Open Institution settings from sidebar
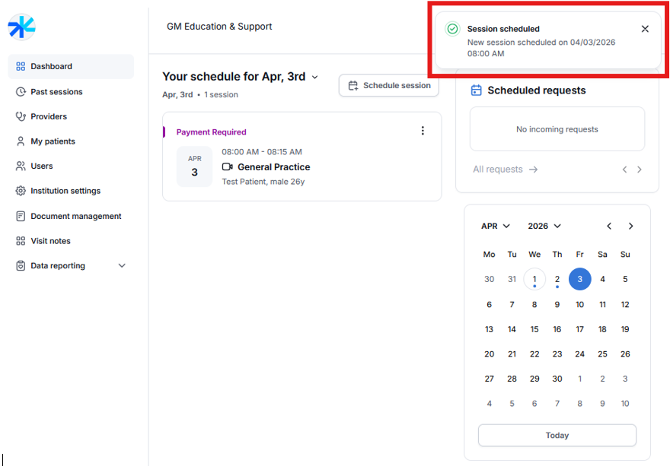 (65, 191)
